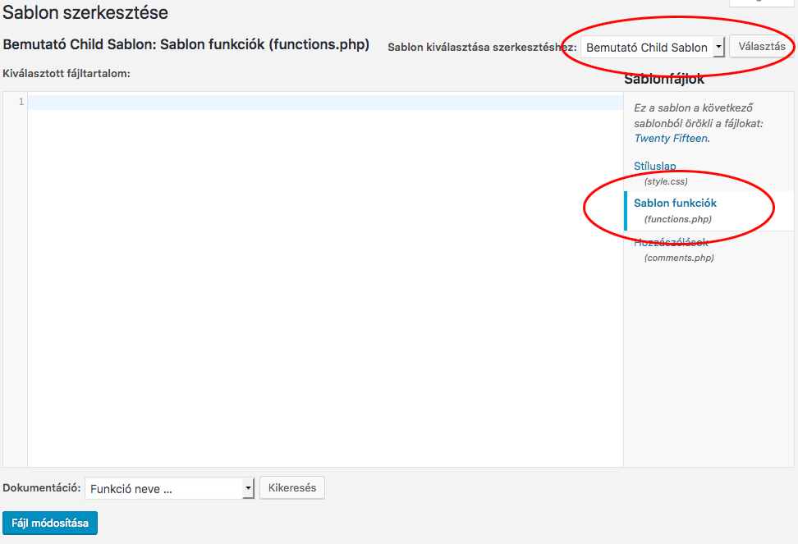Click the (functions.php) filename label

tap(677, 219)
